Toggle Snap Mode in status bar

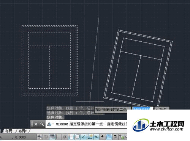point(46,137)
